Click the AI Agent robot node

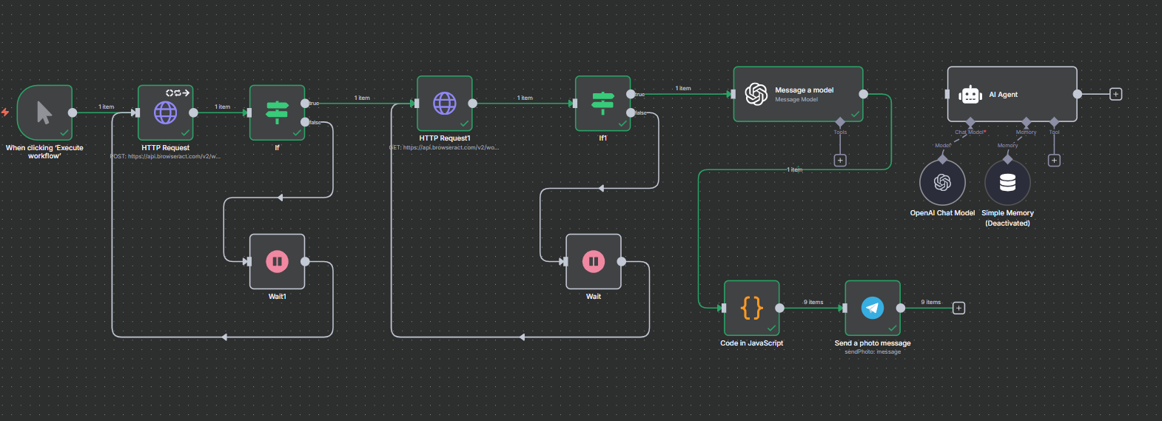[1012, 94]
